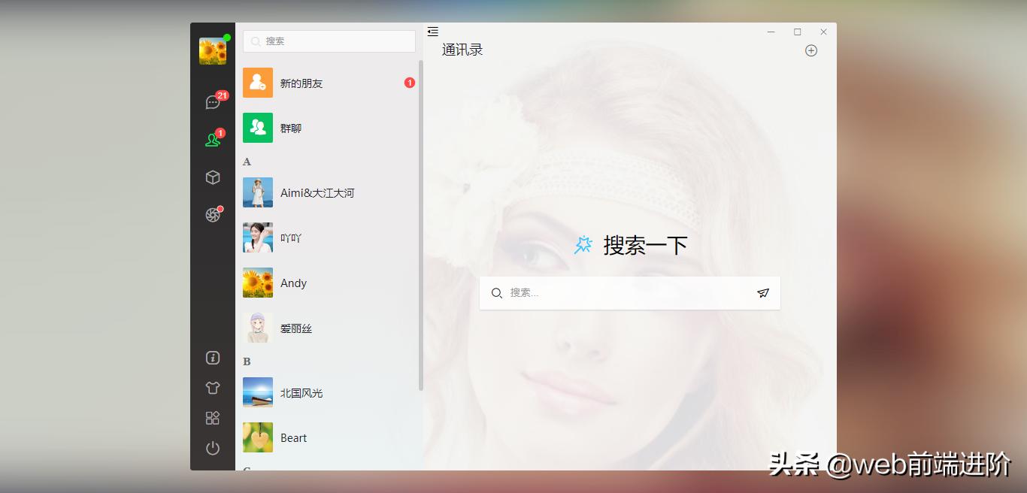Change theme using the shirt icon
The image size is (1027, 493).
213,388
